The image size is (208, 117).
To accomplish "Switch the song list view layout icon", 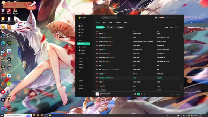I will point(175,27).
